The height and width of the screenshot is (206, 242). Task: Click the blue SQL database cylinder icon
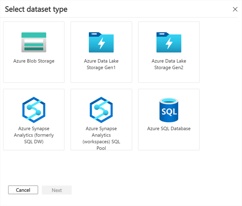(169, 110)
